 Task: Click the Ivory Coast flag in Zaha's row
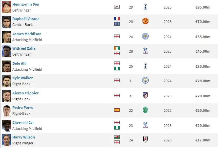pos(117,48)
